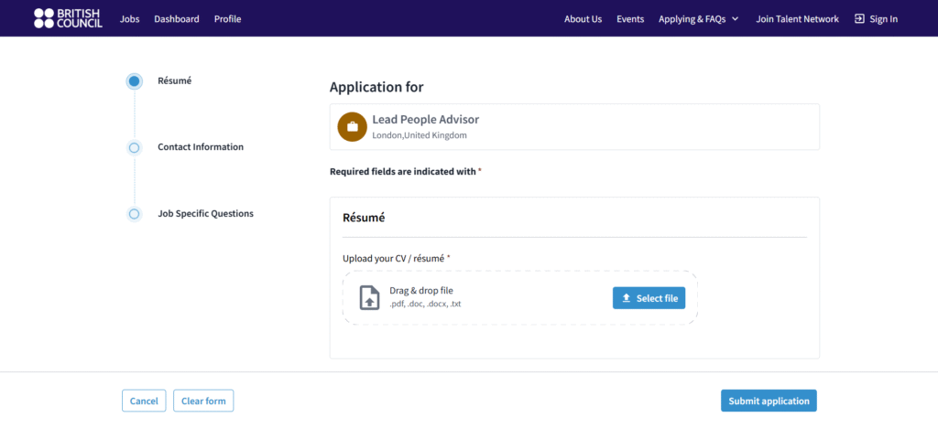Open the Profile page
This screenshot has width=938, height=428.
227,19
